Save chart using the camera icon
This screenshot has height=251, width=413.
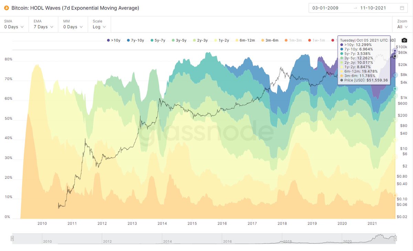[404, 41]
